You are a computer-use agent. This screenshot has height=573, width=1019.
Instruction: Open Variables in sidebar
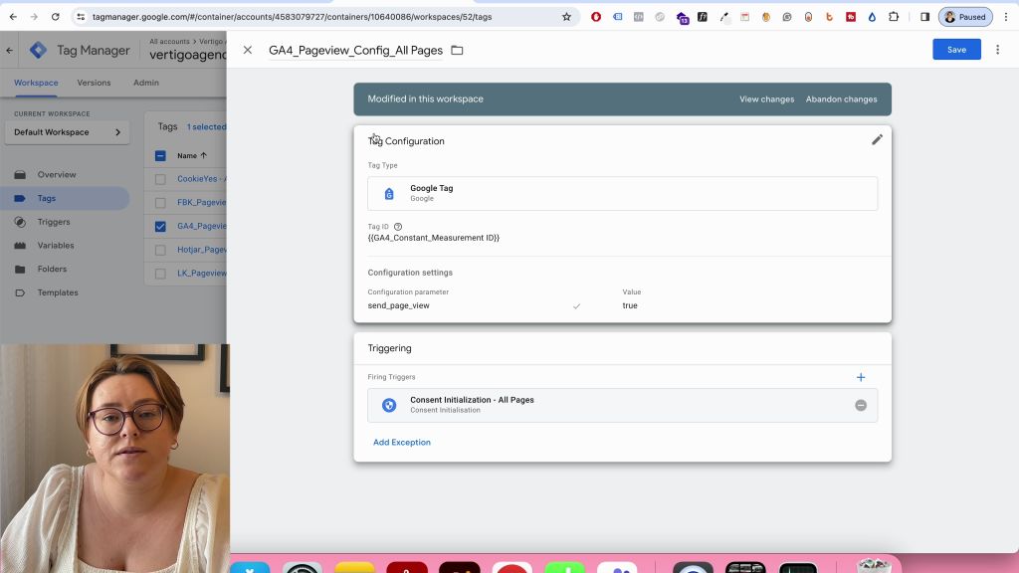pos(56,246)
